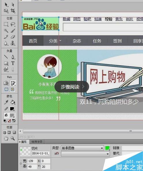
Task: Select the Rubber Stamp tool
Action: [x=13, y=43]
